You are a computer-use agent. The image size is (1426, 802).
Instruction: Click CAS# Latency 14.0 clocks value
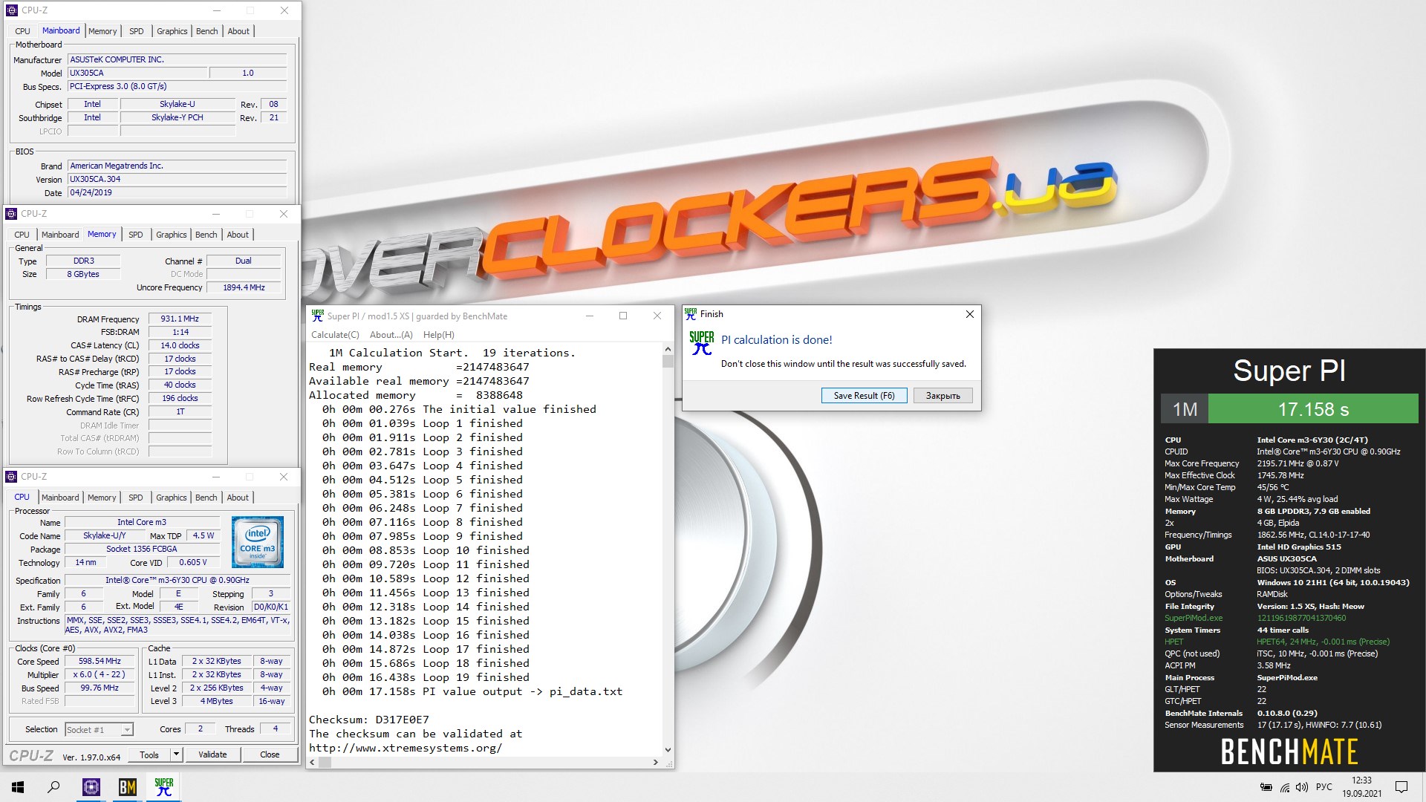coord(180,345)
